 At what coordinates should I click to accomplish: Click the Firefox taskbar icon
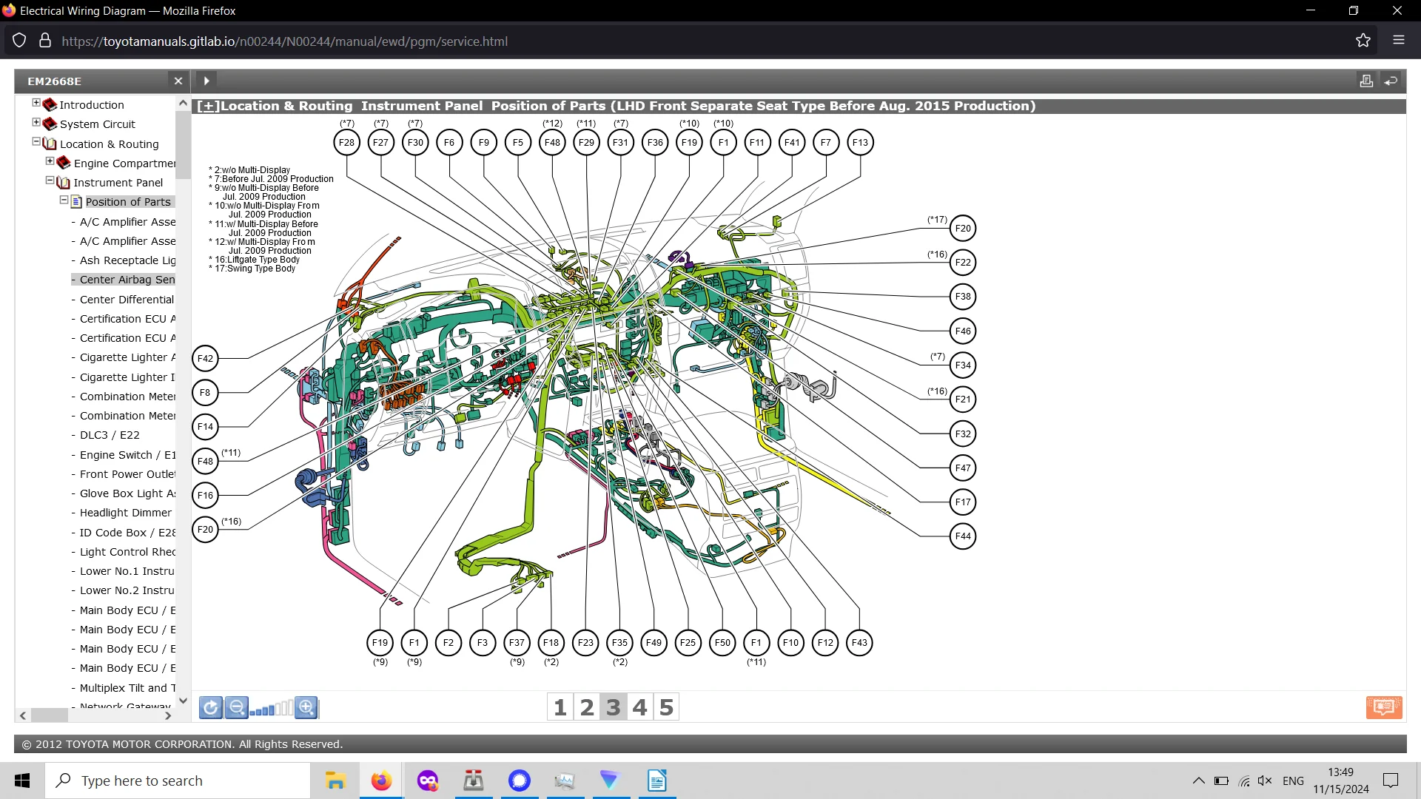pos(381,781)
